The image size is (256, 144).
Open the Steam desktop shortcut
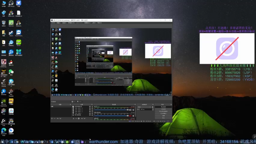(x=11, y=33)
